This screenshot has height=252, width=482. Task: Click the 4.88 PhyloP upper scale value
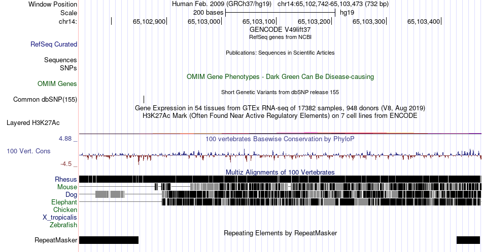65,139
